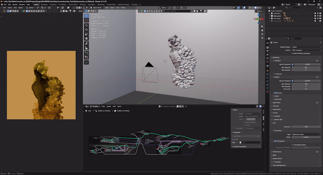
Task: Select the Add Cube tool
Action: [87, 53]
